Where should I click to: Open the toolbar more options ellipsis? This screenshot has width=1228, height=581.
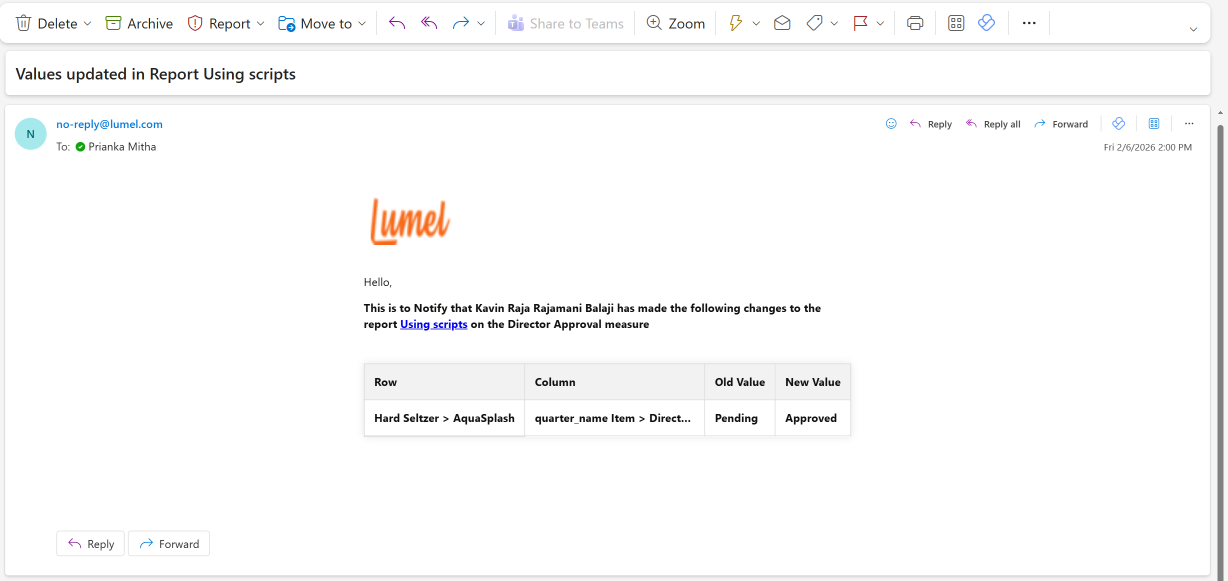coord(1029,23)
